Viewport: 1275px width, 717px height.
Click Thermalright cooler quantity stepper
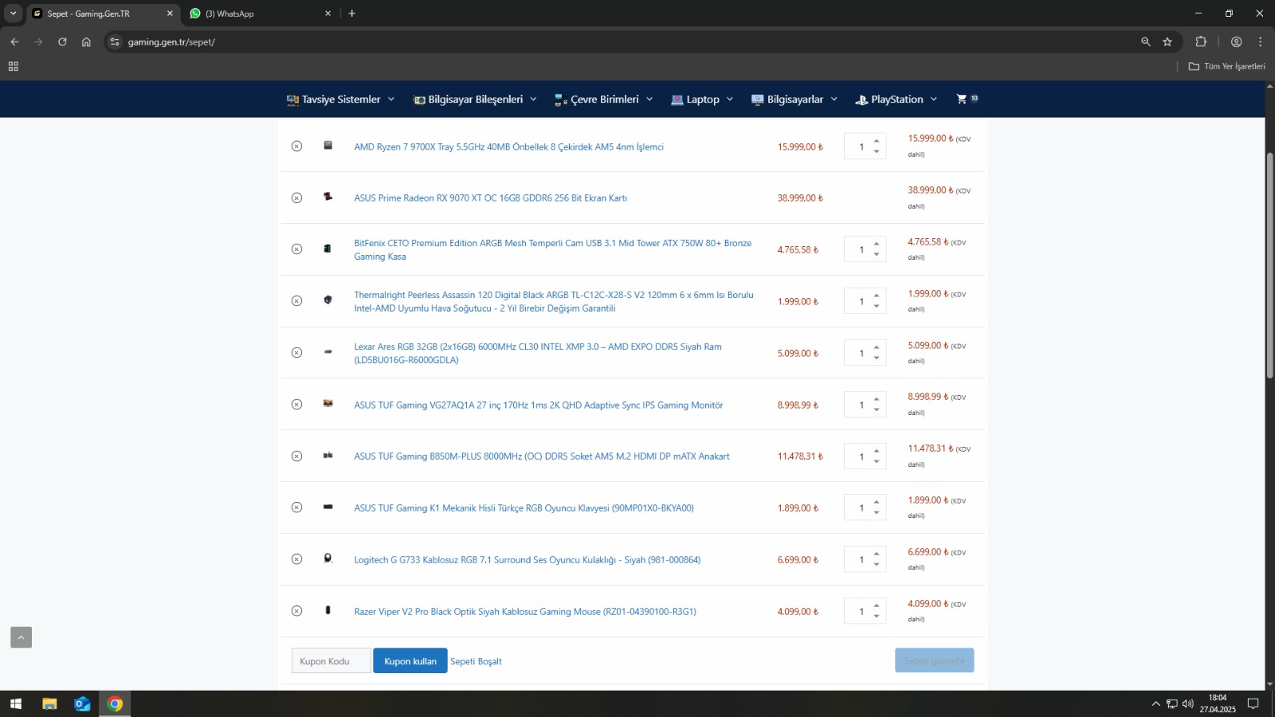coord(865,301)
